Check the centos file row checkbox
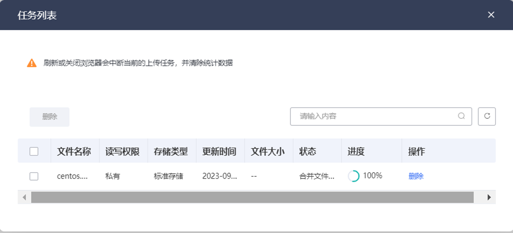 [34, 176]
